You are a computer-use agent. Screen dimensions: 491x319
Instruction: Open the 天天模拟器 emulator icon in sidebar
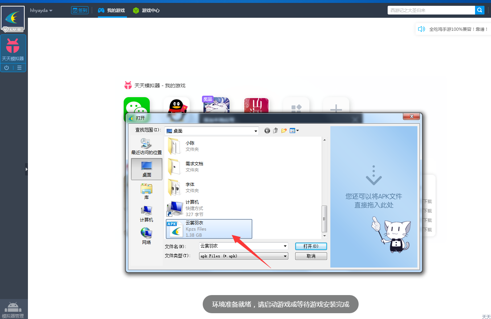point(13,49)
